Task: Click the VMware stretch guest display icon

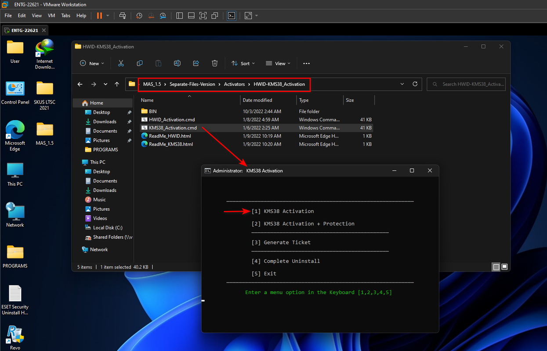Action: [x=248, y=15]
